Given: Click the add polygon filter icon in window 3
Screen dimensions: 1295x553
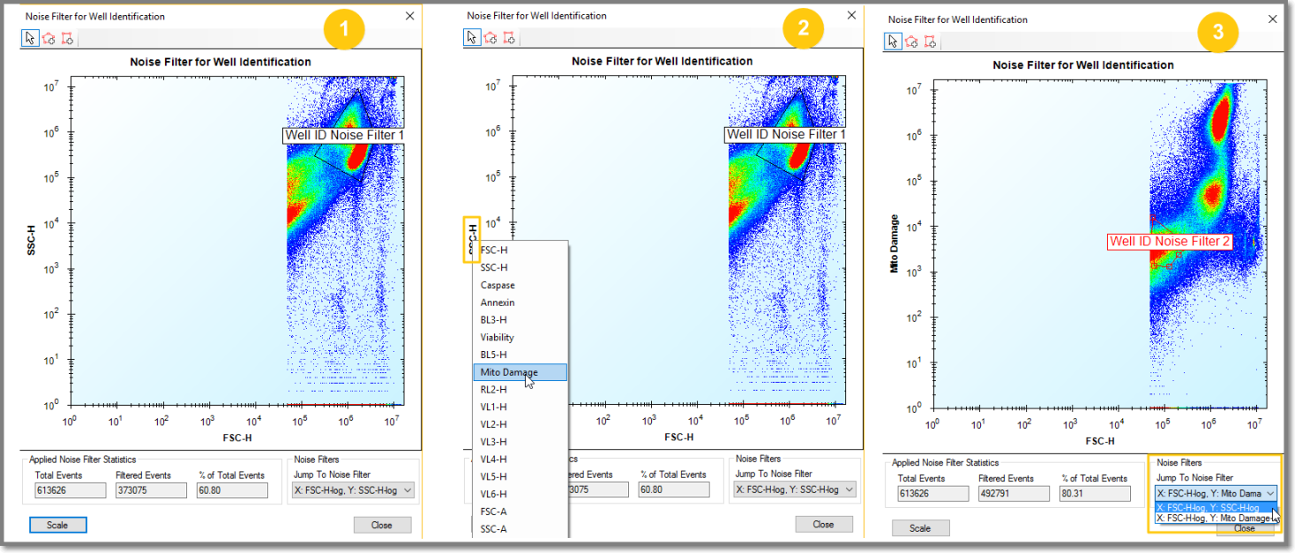Looking at the screenshot, I should point(912,41).
